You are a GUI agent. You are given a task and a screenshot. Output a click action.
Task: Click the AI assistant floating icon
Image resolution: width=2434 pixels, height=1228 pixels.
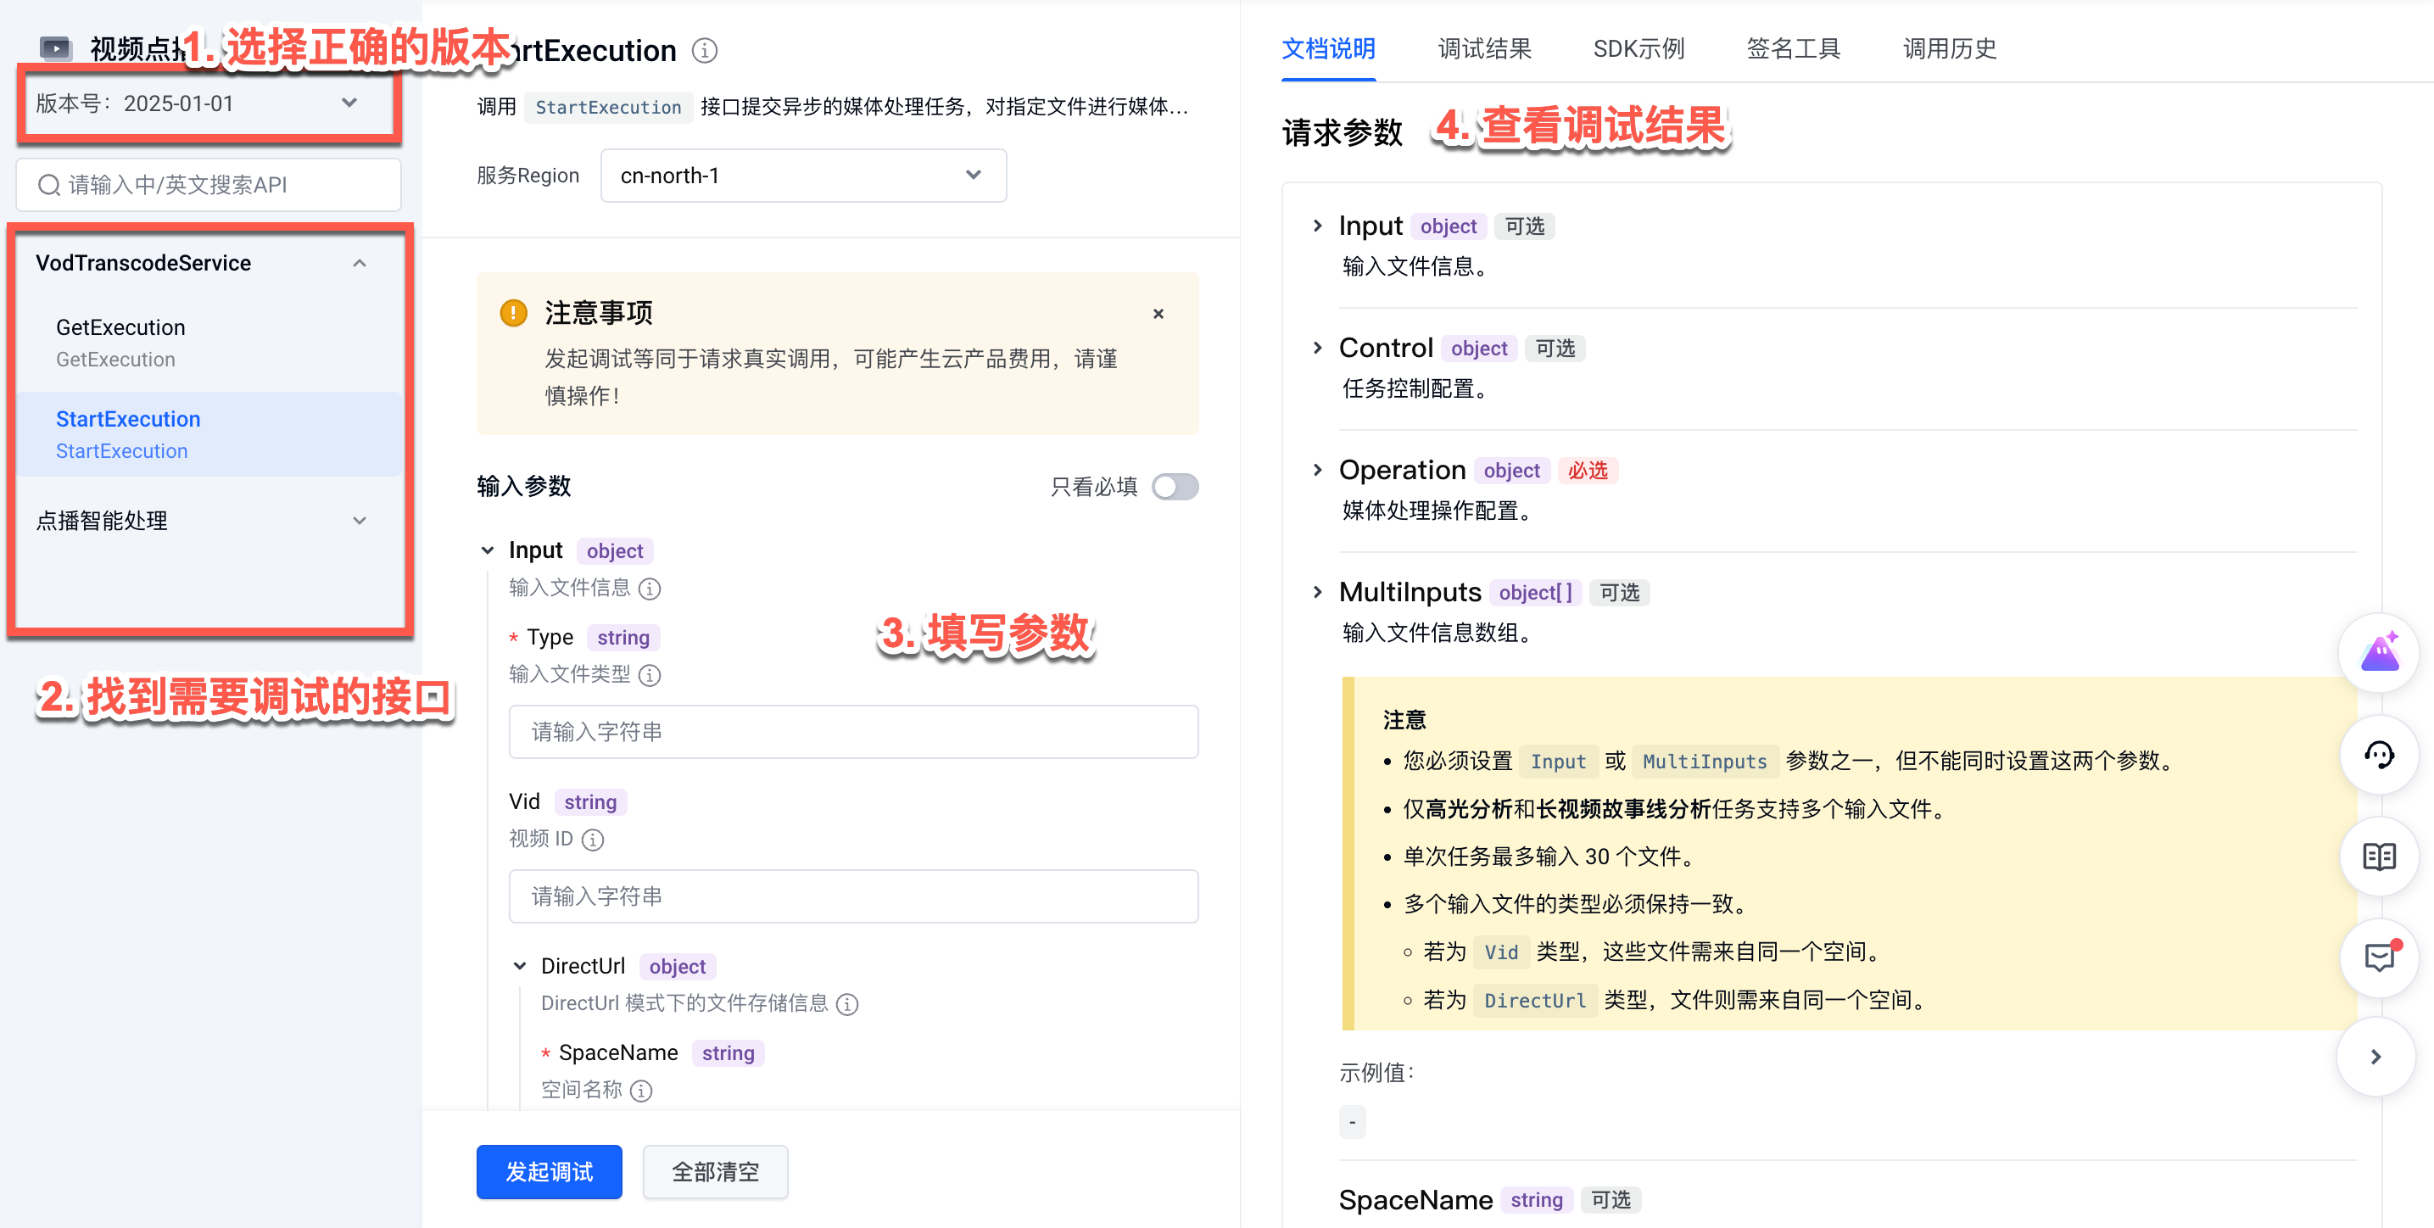(x=2378, y=653)
